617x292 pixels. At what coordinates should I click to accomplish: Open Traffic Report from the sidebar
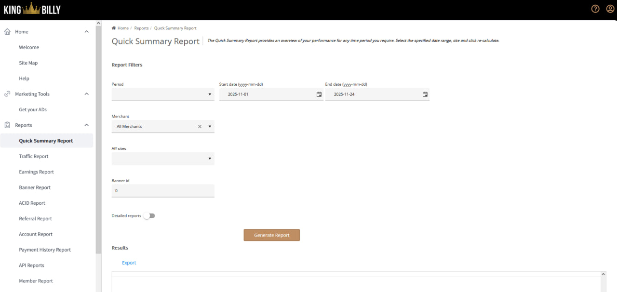point(34,156)
